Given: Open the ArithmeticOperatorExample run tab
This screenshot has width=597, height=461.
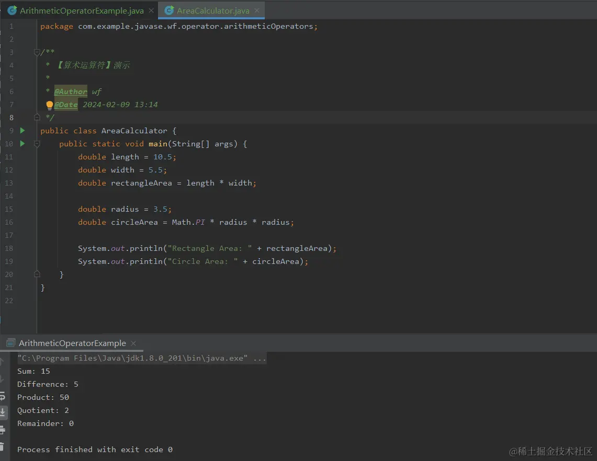Looking at the screenshot, I should coord(72,343).
